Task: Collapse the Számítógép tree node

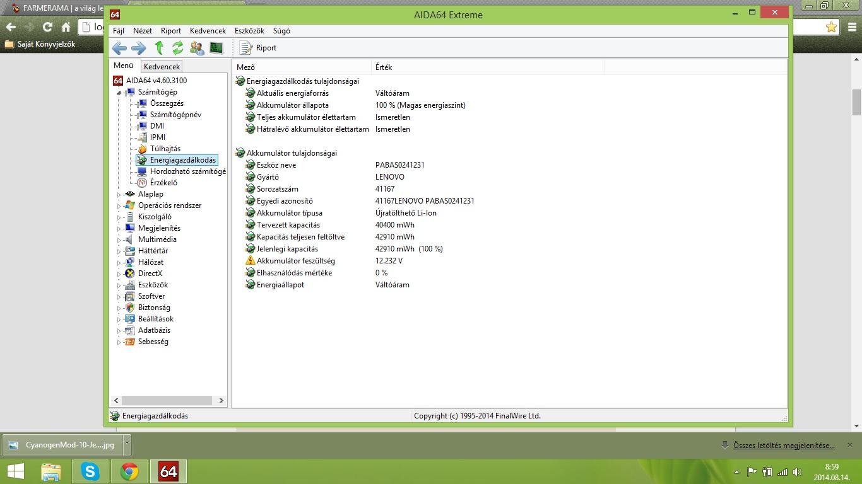Action: pos(119,93)
